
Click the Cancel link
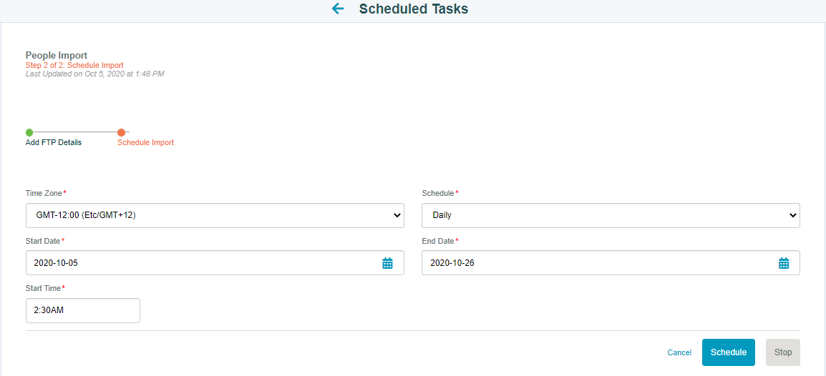[x=679, y=353]
